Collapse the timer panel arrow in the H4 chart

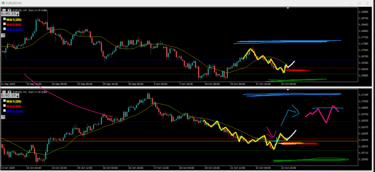[x=18, y=14]
